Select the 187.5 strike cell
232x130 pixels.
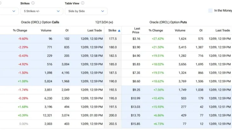[x=113, y=73]
